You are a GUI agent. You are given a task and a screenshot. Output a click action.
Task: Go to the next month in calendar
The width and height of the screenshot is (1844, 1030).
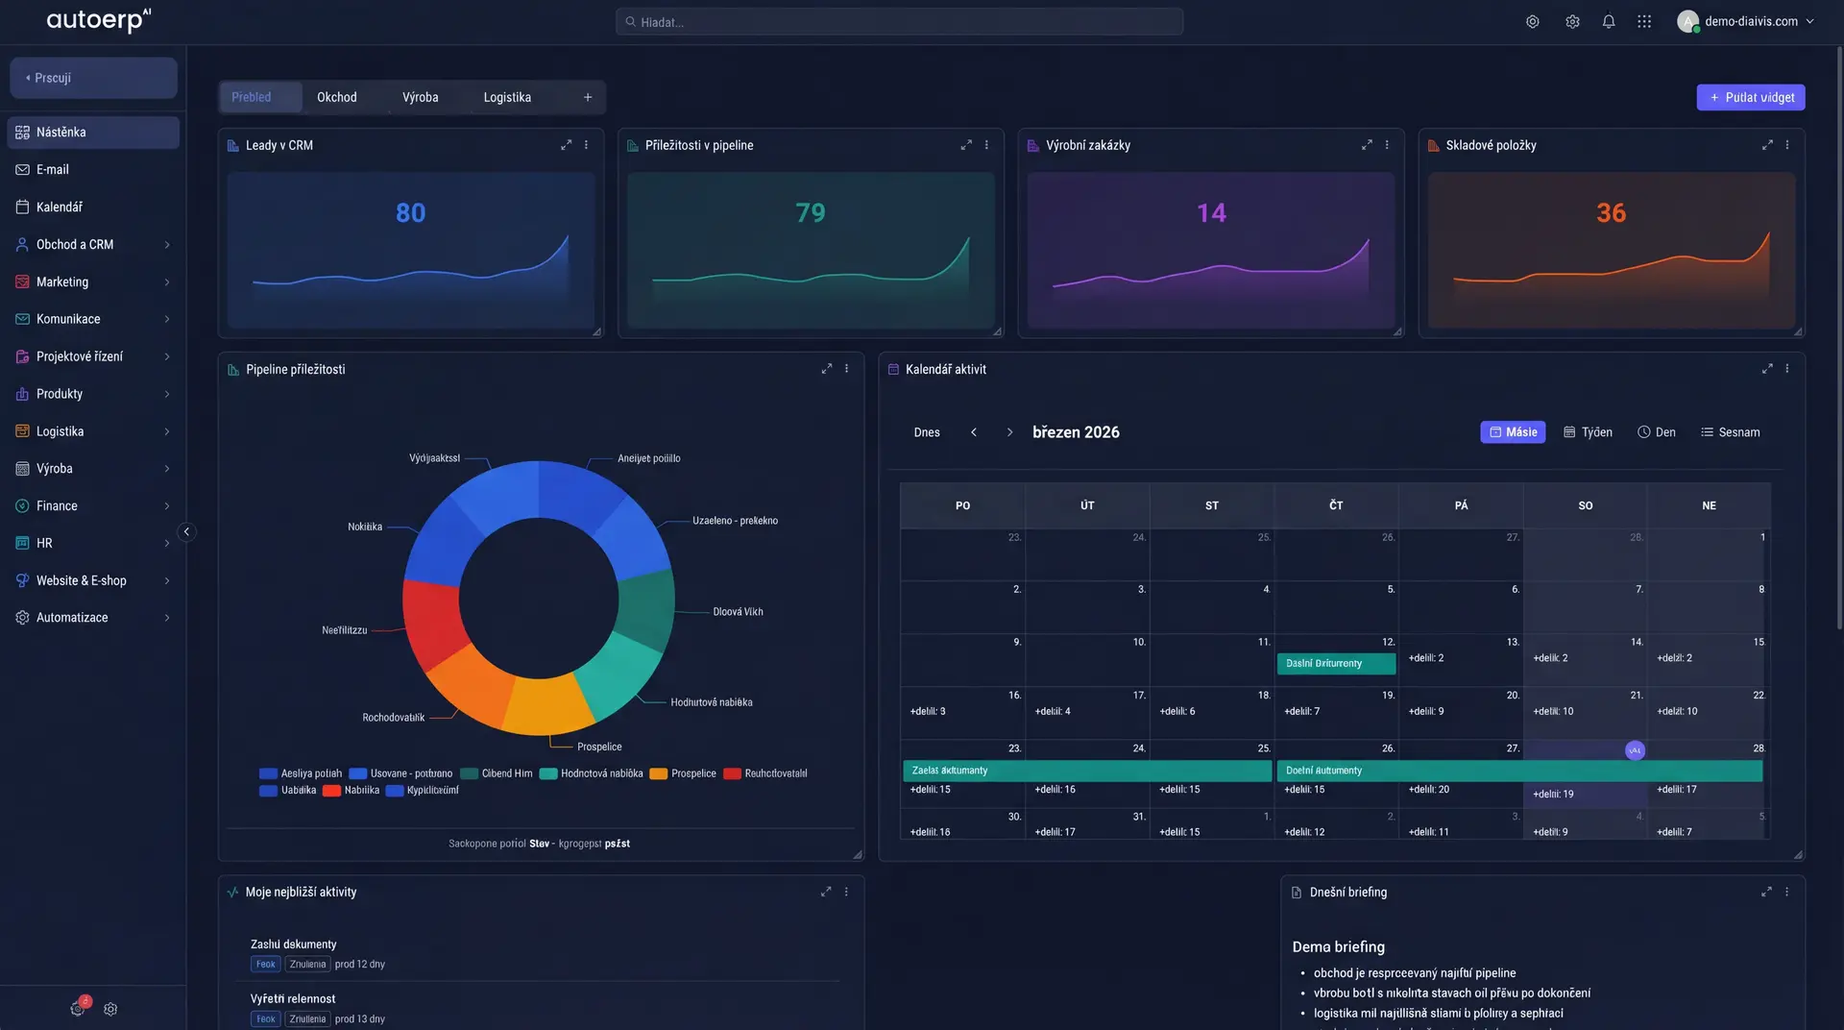pyautogui.click(x=1009, y=432)
